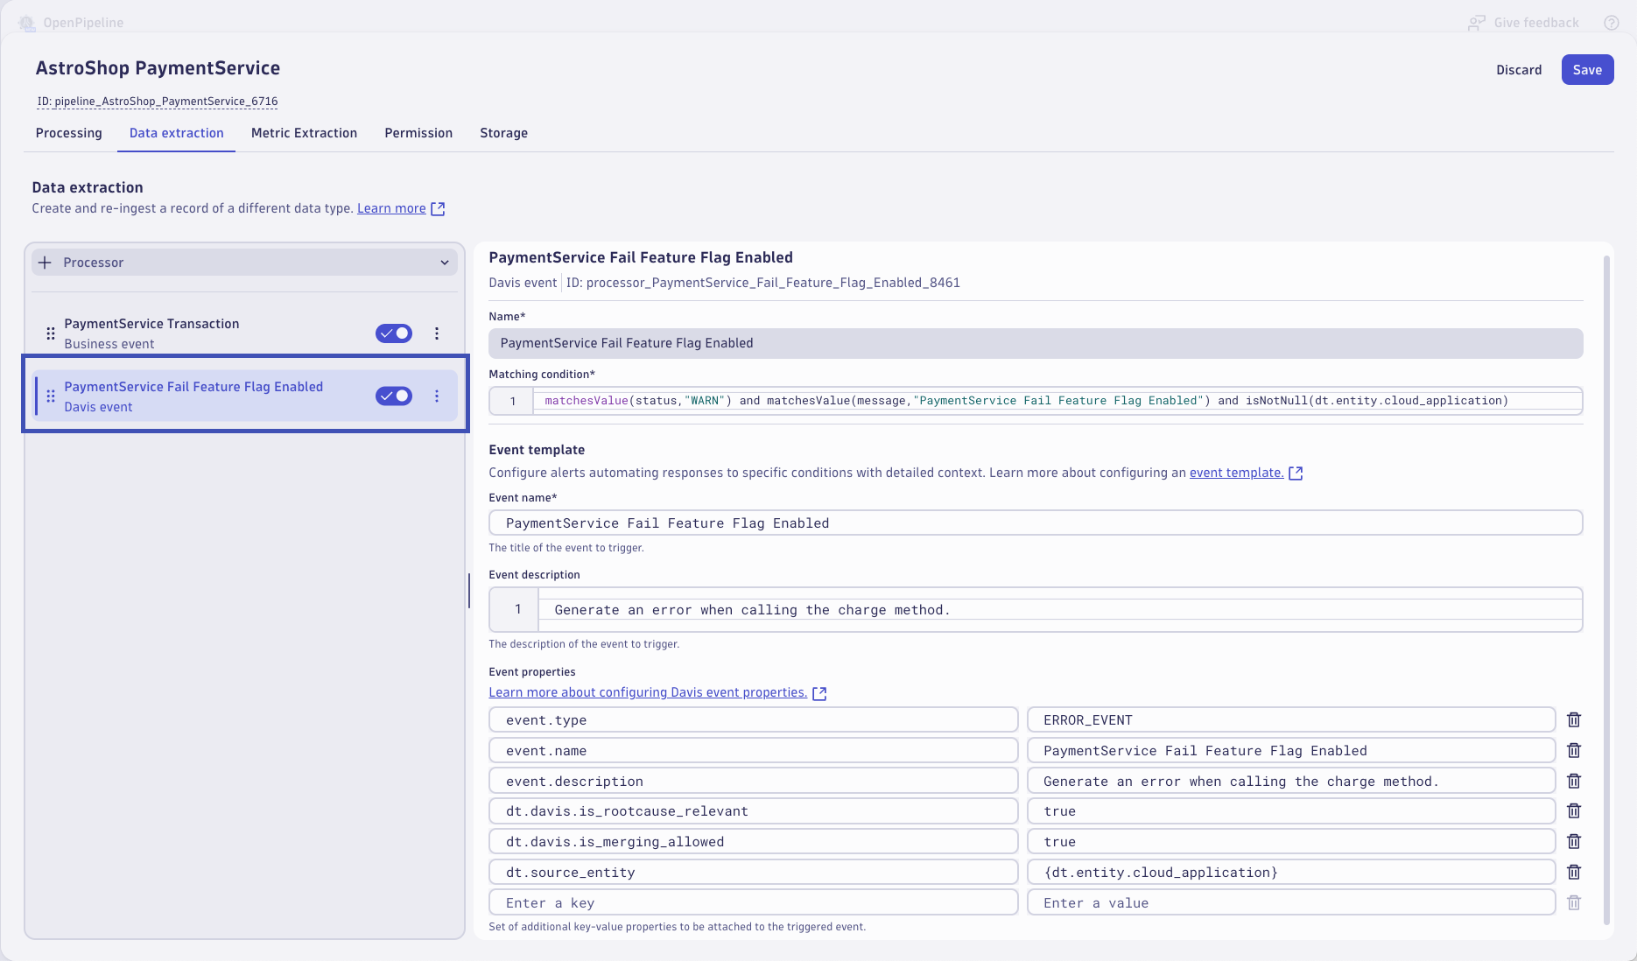
Task: Delete the event.type property
Action: coord(1574,719)
